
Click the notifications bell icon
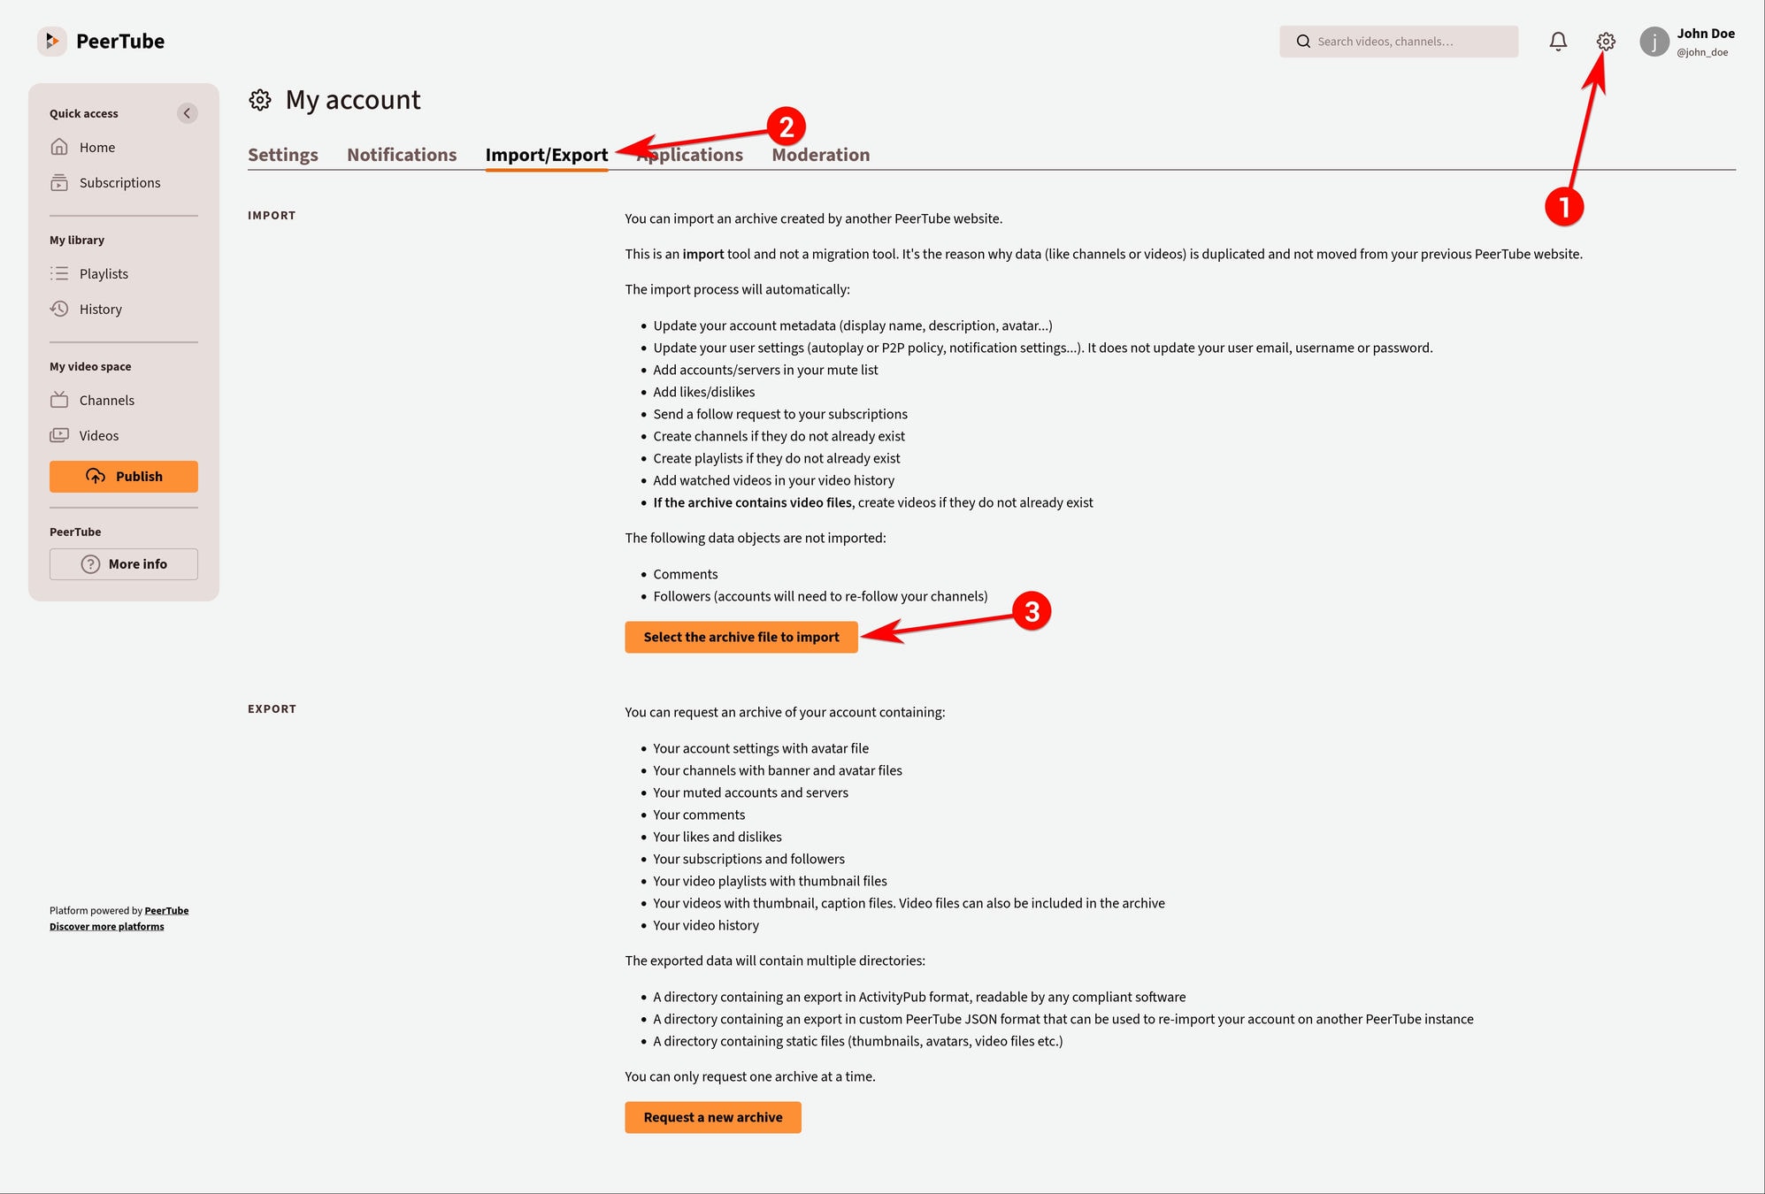[x=1558, y=40]
